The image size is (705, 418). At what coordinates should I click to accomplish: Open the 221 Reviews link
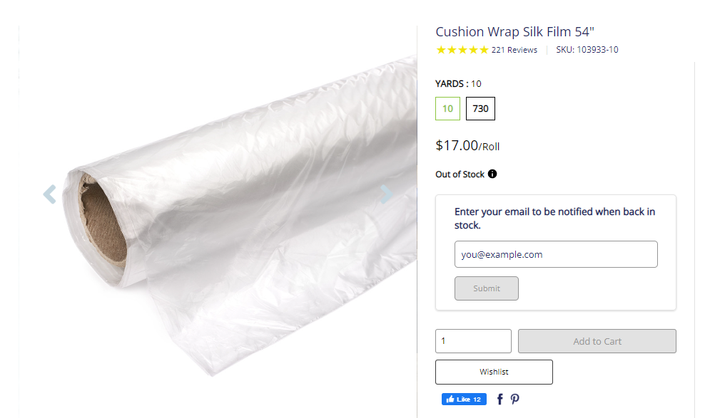click(514, 50)
